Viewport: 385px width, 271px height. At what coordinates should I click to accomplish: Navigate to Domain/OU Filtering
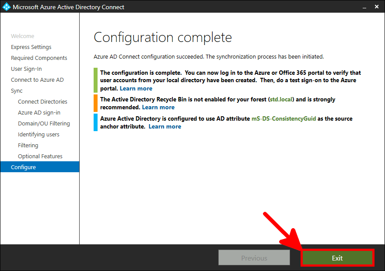(44, 123)
